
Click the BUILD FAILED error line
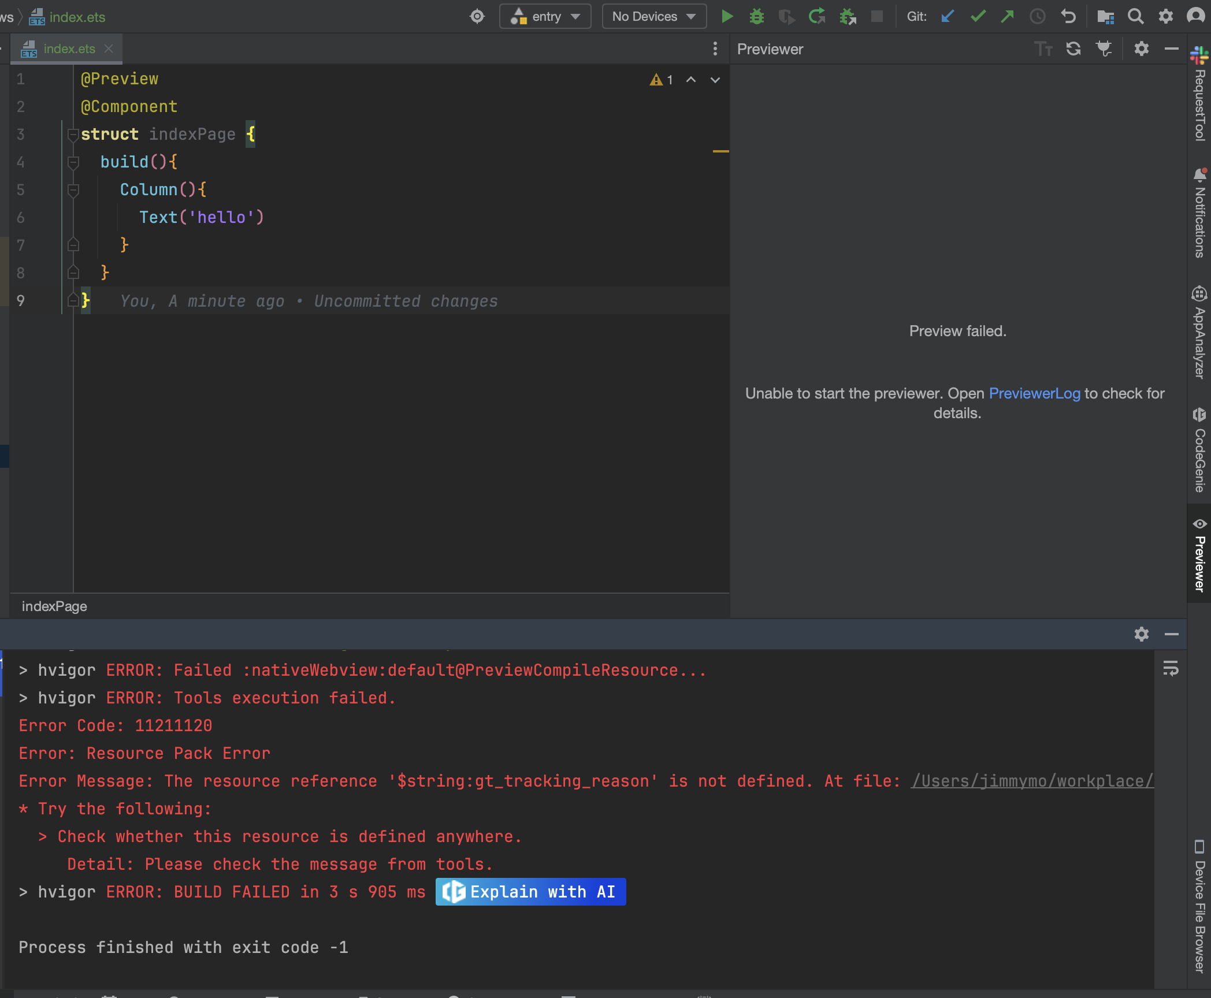pos(222,892)
